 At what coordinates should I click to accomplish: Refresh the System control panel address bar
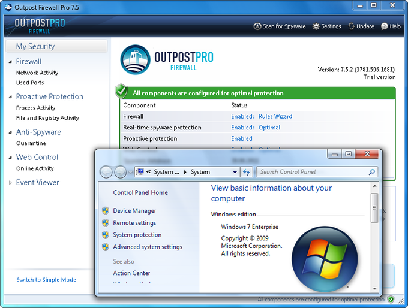point(247,172)
